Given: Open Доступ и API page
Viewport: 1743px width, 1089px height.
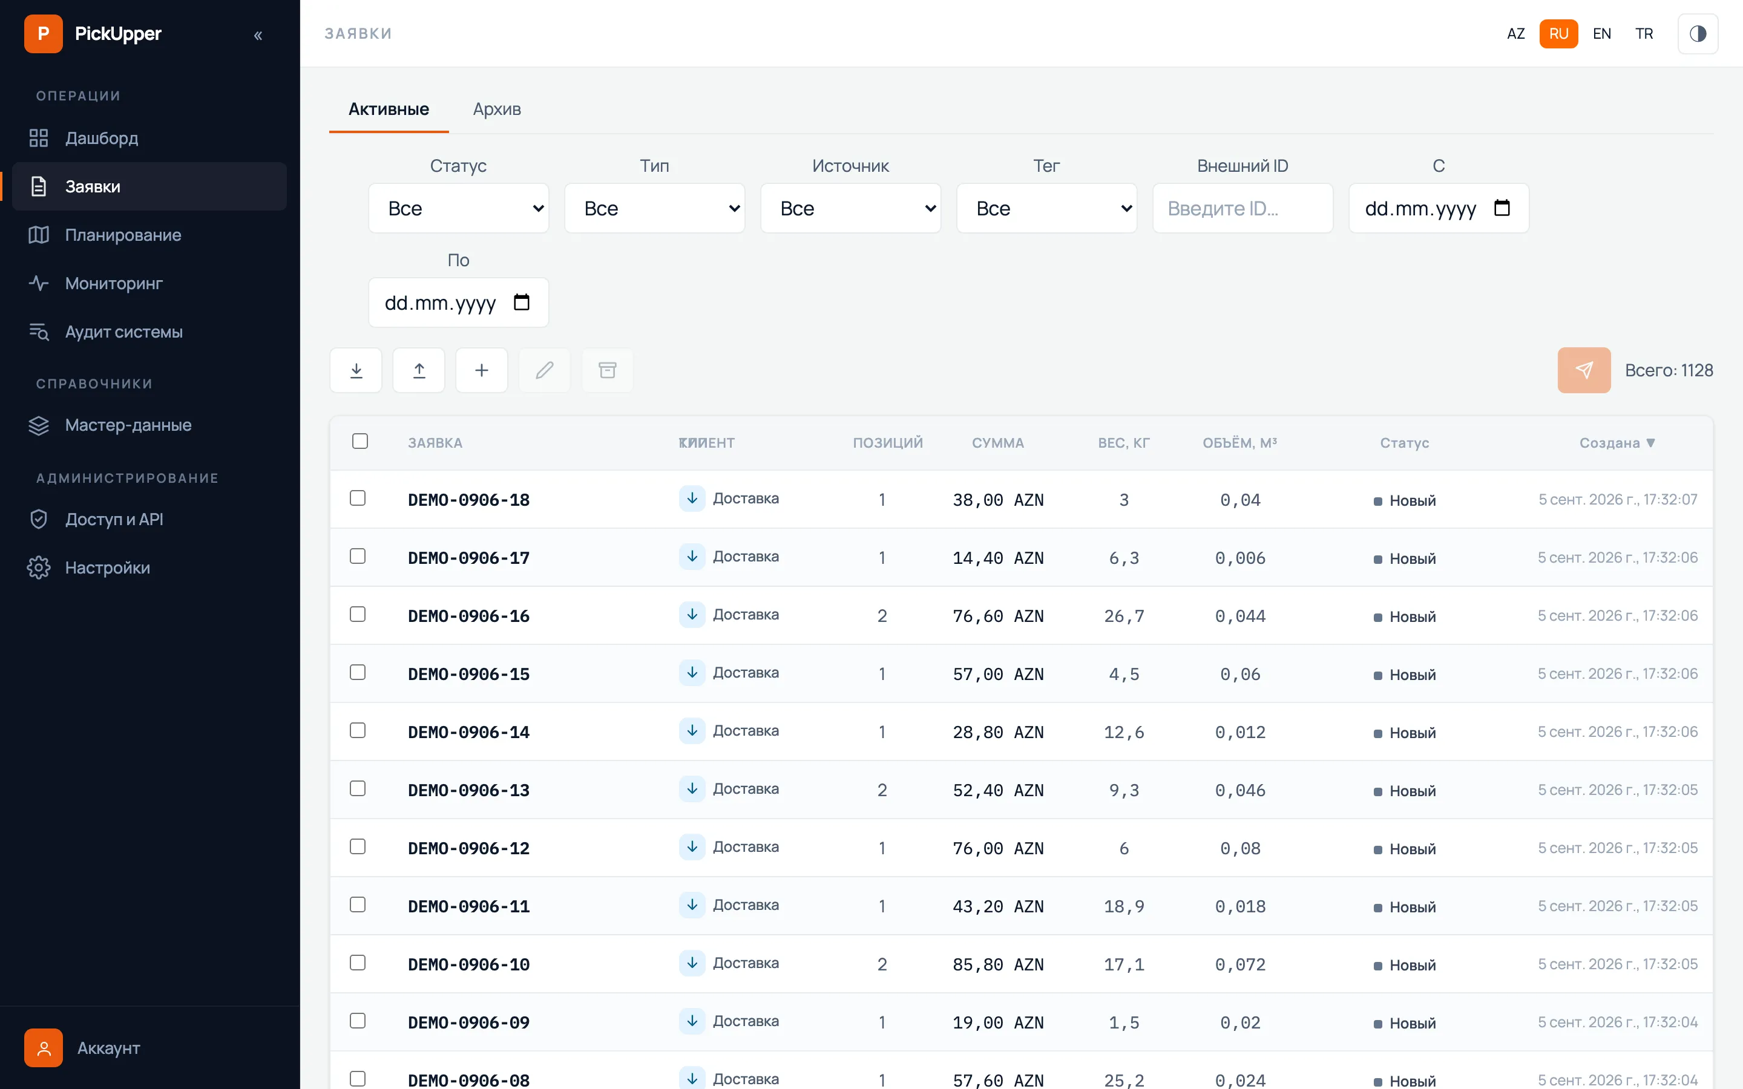Looking at the screenshot, I should [150, 519].
